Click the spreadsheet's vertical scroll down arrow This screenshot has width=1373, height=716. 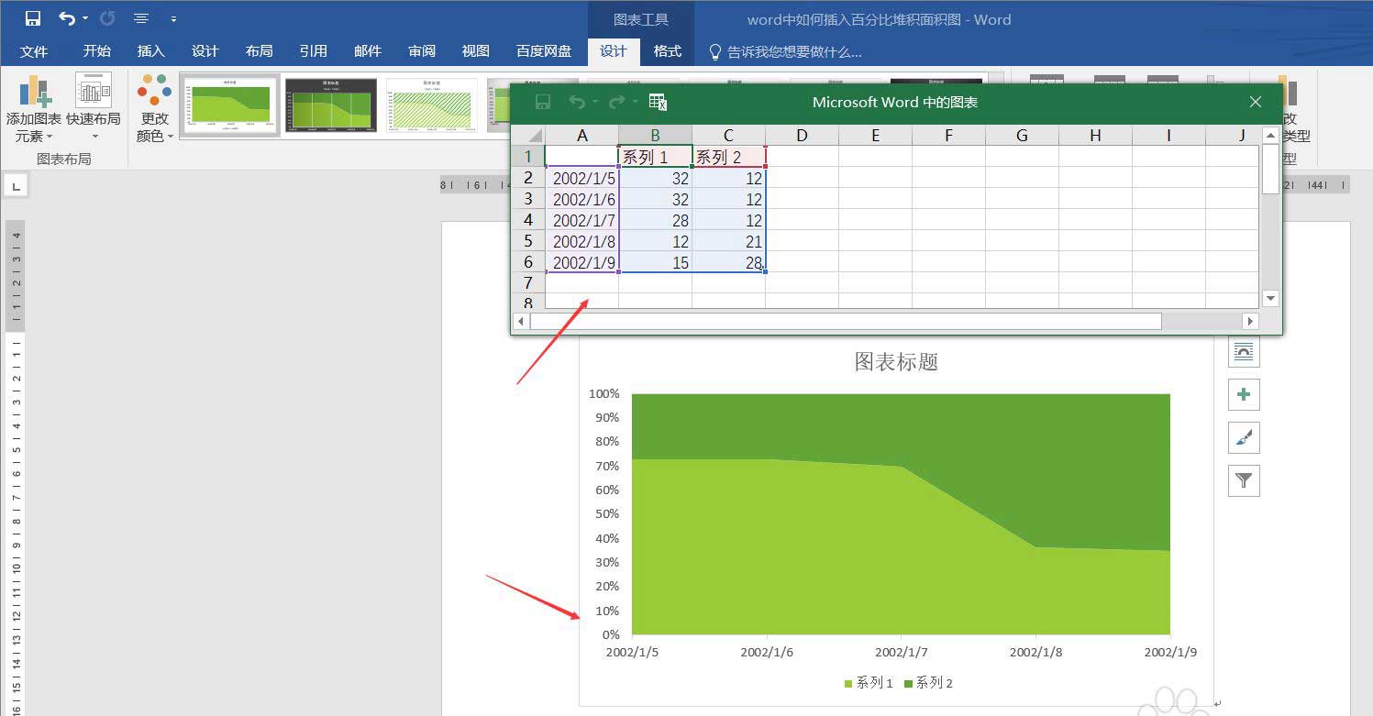tap(1270, 298)
